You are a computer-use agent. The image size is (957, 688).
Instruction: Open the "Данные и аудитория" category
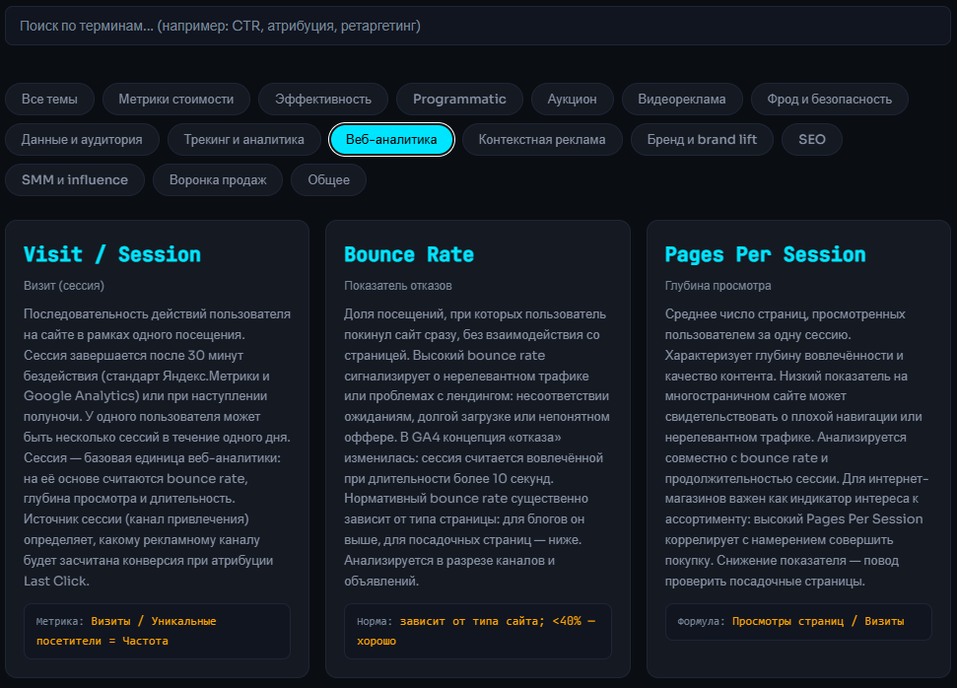(x=82, y=140)
